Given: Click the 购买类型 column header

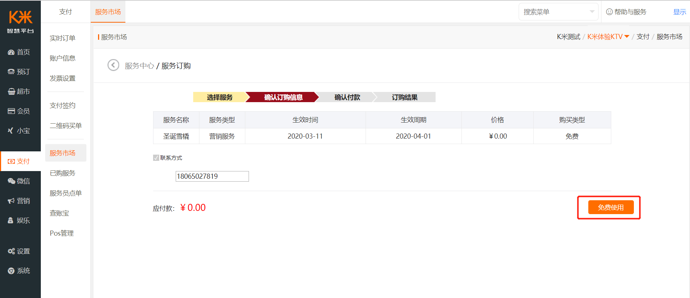Looking at the screenshot, I should click(572, 120).
